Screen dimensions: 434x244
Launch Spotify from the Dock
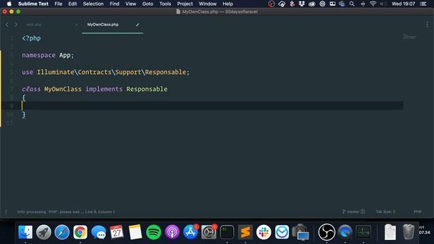154,232
